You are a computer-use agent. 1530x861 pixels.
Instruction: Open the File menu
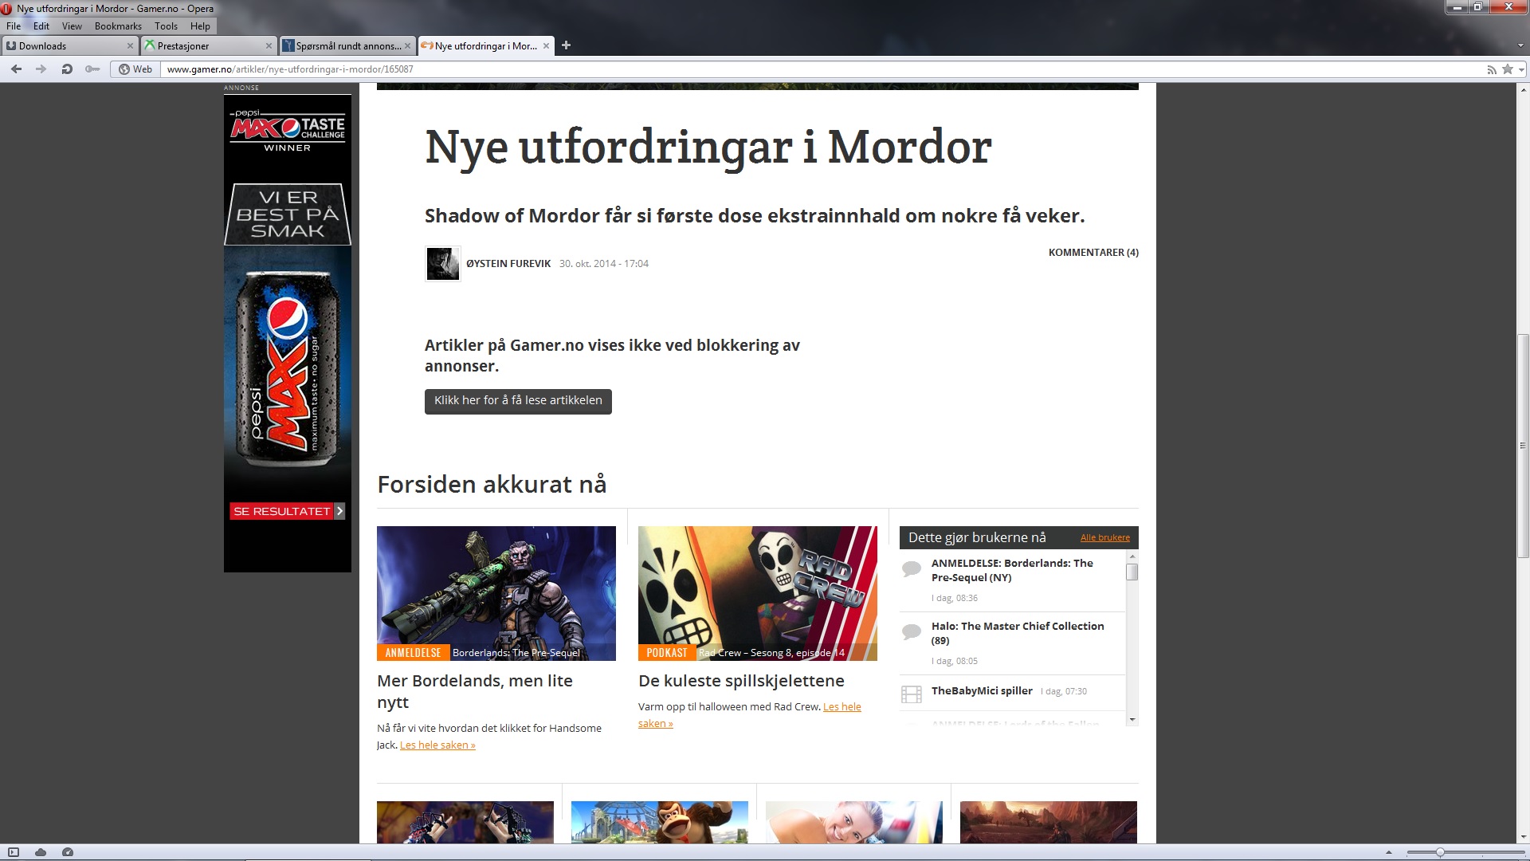[14, 26]
